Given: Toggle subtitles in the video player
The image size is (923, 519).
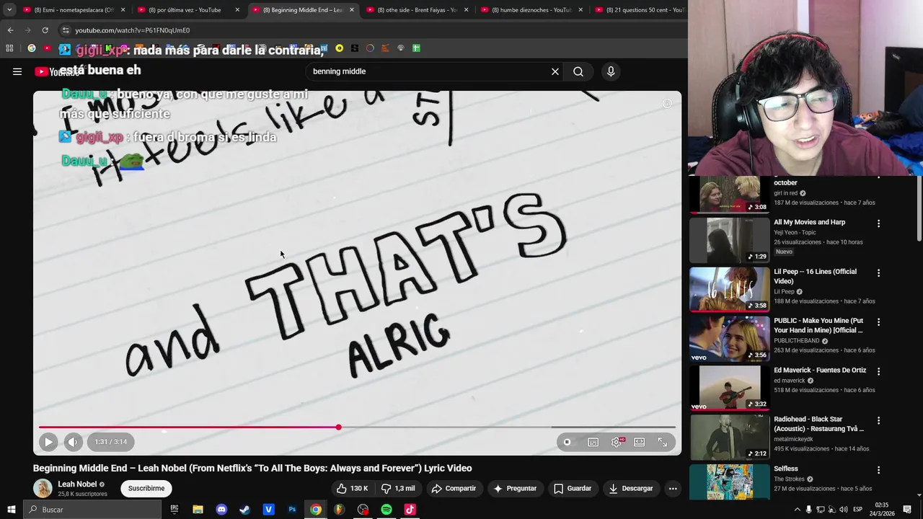Looking at the screenshot, I should 593,443.
